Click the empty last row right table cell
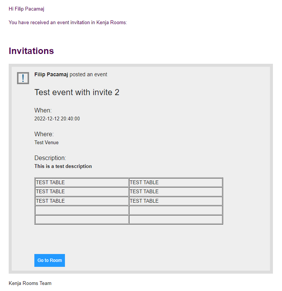This screenshot has height=291, width=282. coord(176,220)
